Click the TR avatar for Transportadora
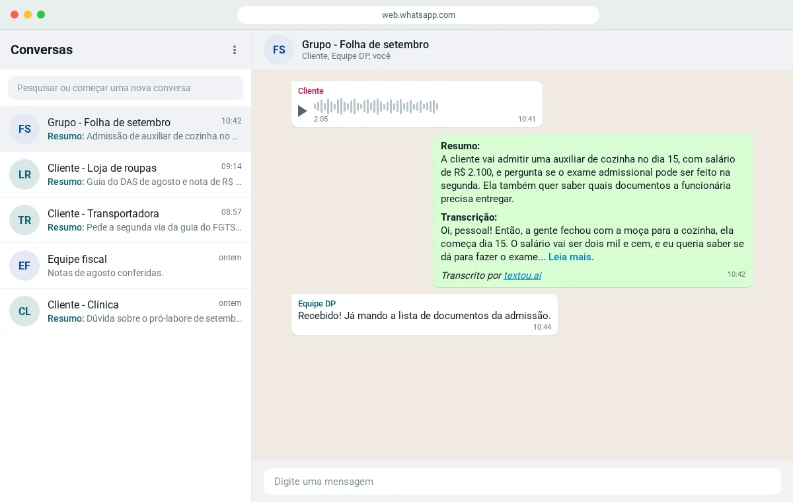 (x=24, y=220)
